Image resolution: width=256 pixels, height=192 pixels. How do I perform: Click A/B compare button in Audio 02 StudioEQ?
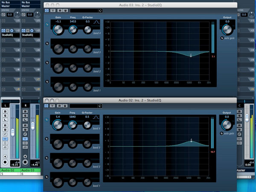tap(52, 106)
